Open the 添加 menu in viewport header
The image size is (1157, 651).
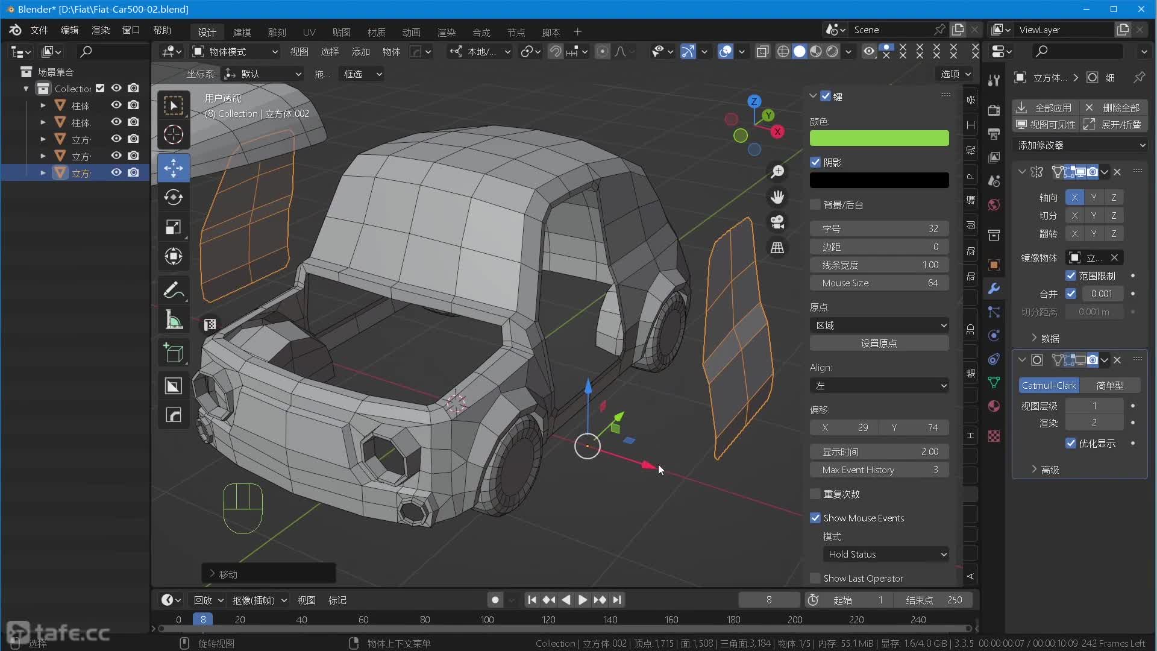tap(360, 52)
